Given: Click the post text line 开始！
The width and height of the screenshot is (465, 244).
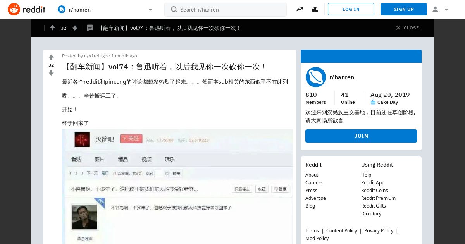Looking at the screenshot, I should coord(70,109).
